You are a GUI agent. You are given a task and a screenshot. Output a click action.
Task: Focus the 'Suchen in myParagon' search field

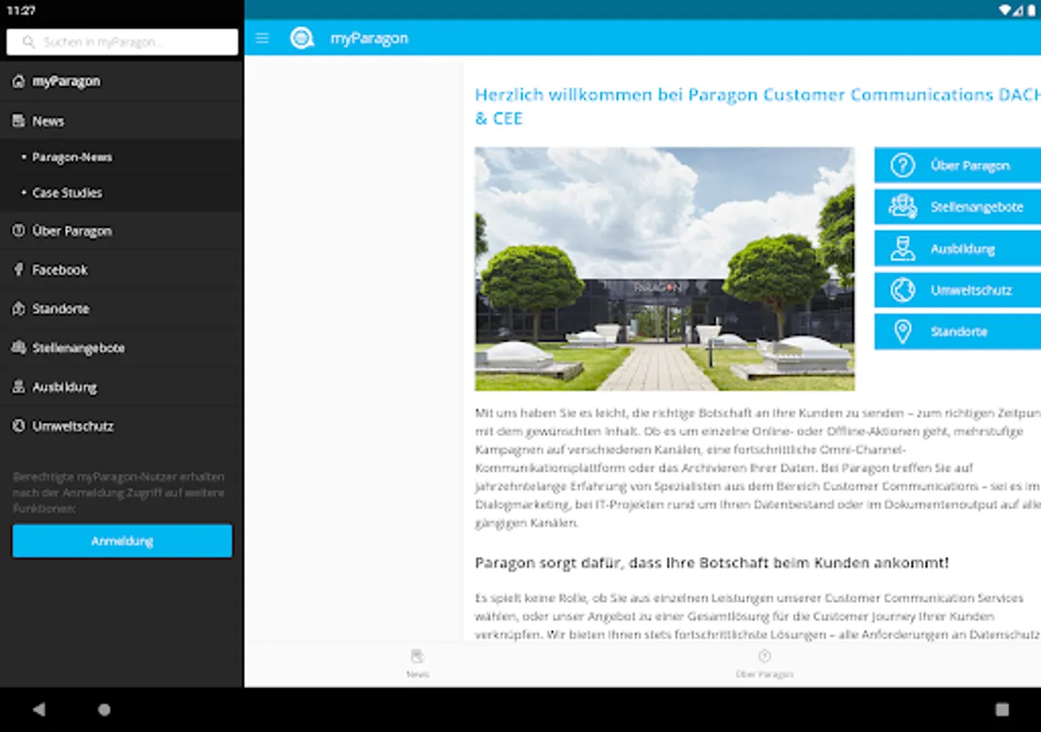tap(122, 42)
